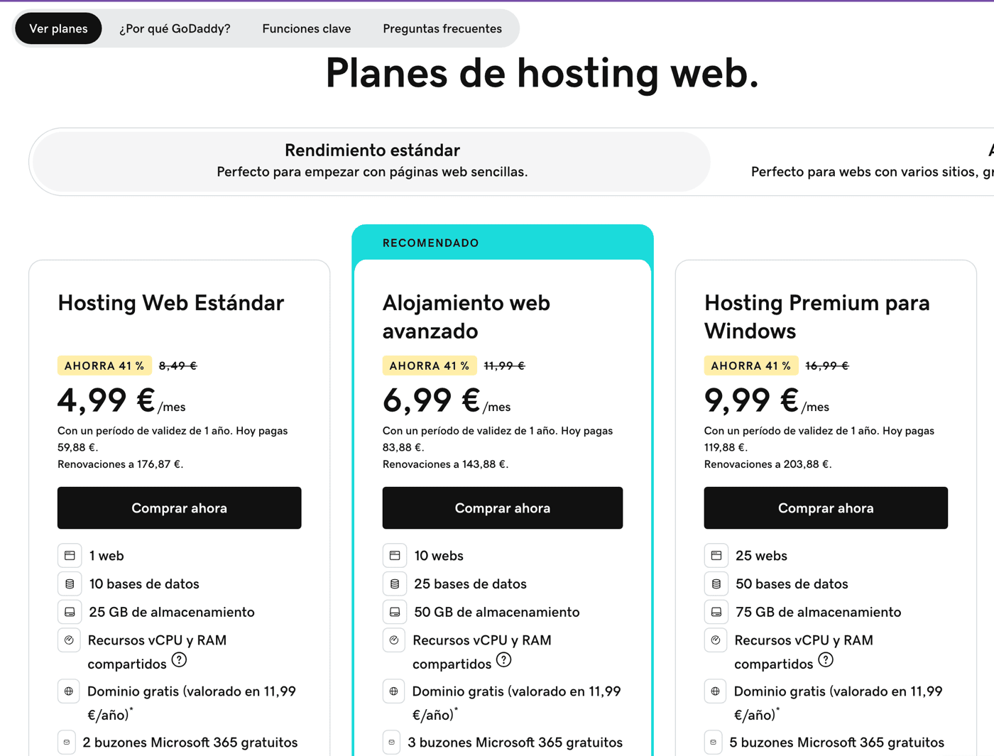Select the Ver planes navigation pill

click(58, 28)
